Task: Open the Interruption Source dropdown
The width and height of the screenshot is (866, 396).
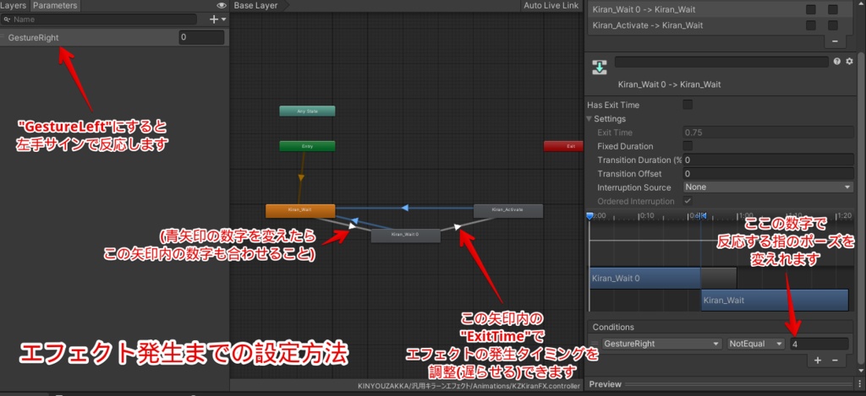Action: (x=769, y=187)
